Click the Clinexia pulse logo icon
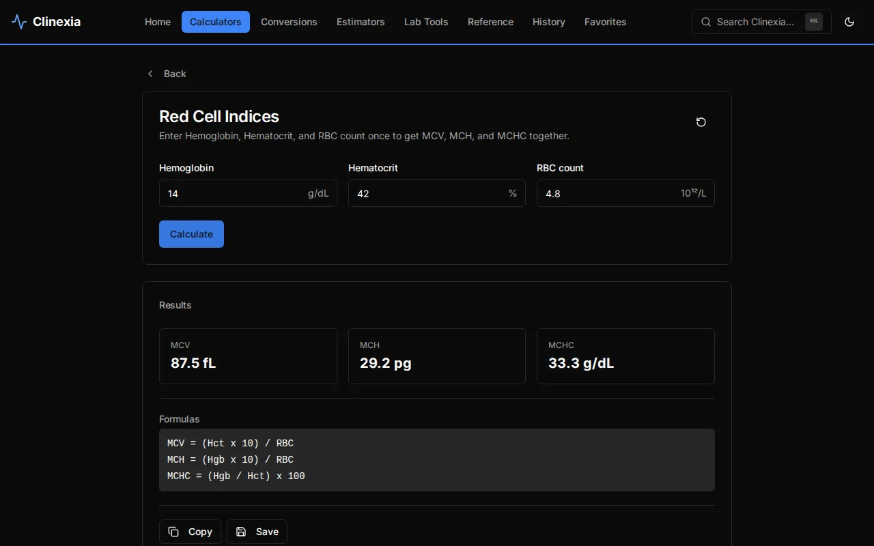Viewport: 874px width, 546px height. pos(19,22)
